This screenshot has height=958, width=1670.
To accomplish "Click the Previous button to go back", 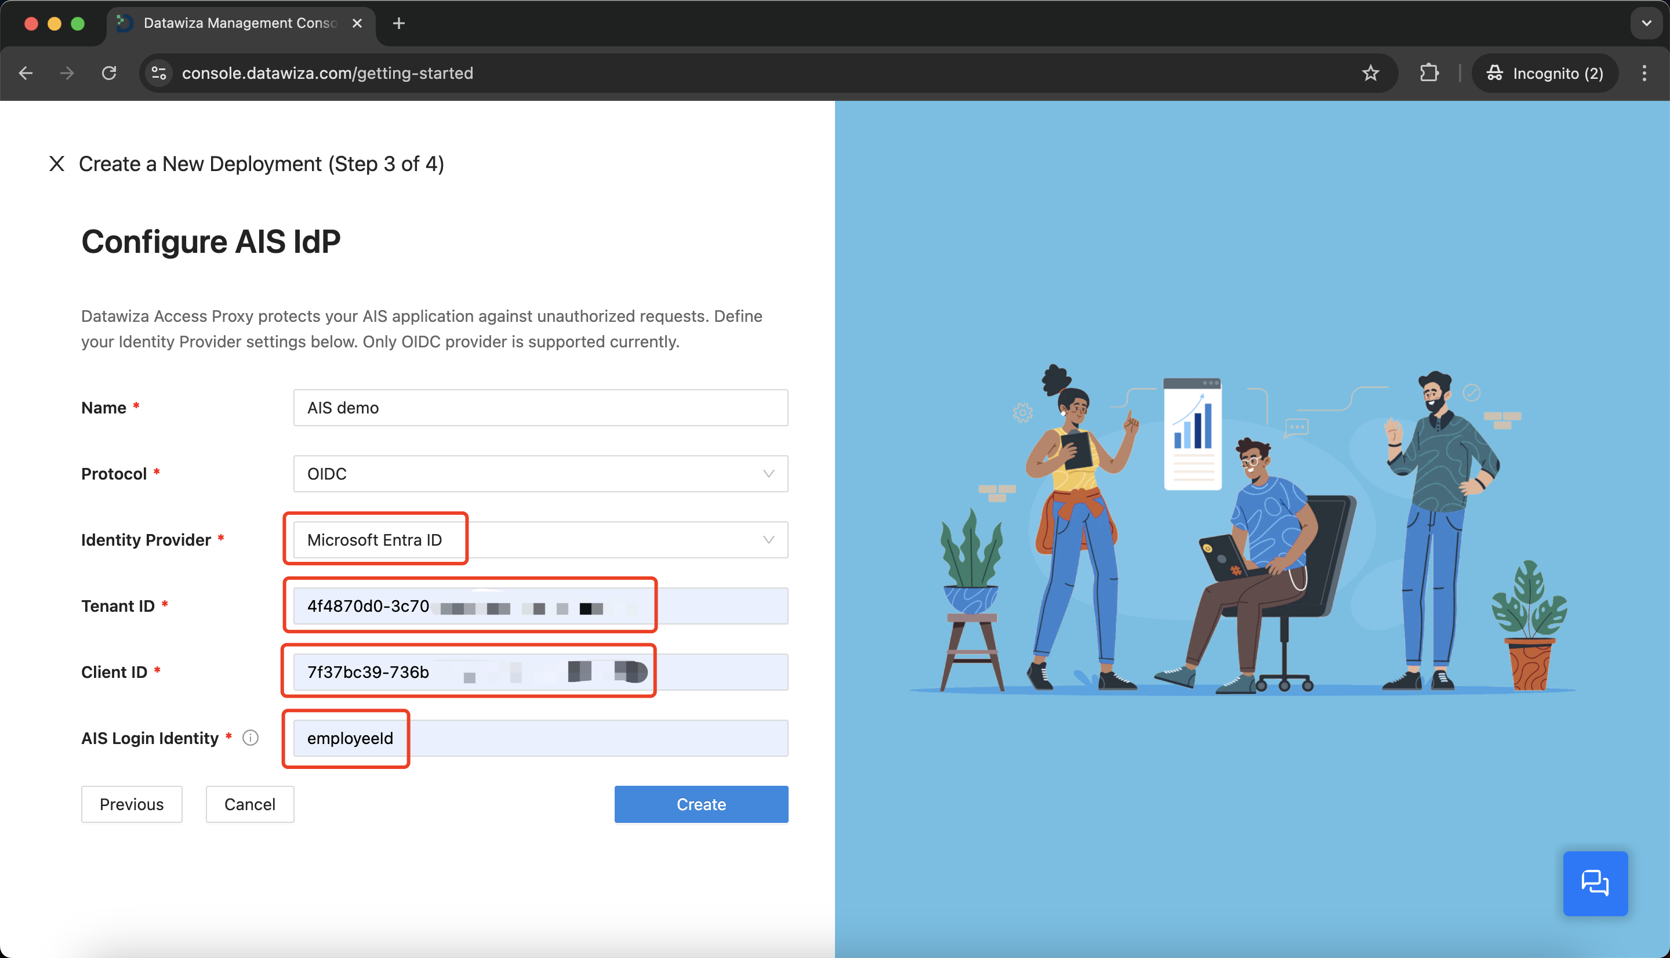I will pyautogui.click(x=130, y=803).
